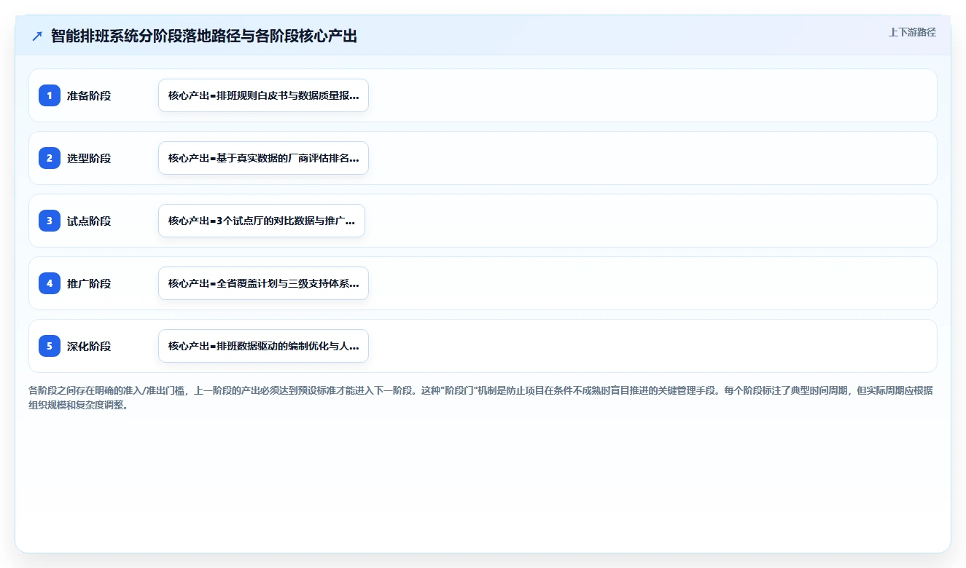Select step number 5 badge
Viewport: 966px width, 568px height.
tap(50, 346)
